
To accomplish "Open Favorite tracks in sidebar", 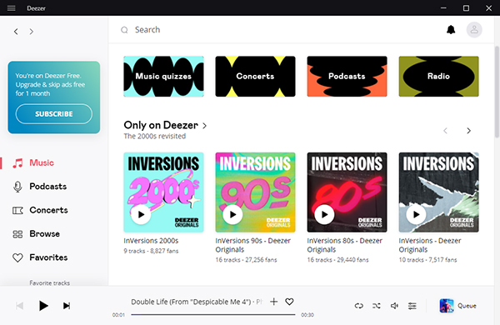I will tap(50, 282).
